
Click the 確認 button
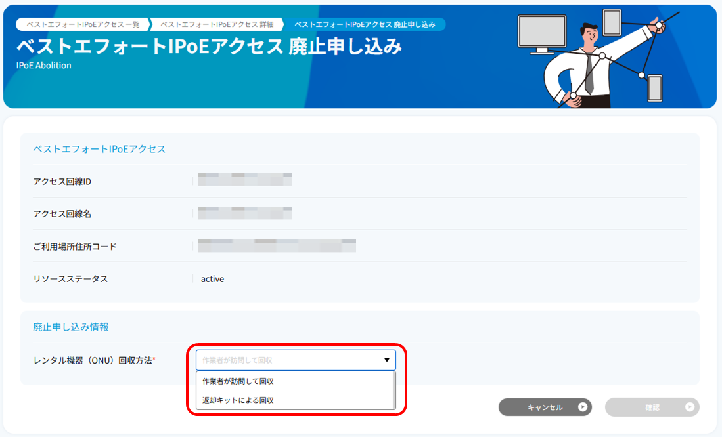[x=652, y=407]
